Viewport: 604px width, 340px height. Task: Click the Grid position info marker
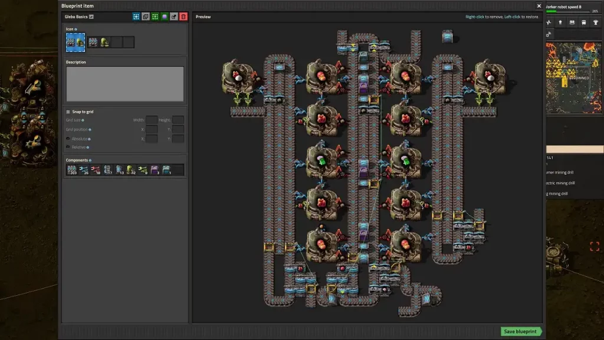90,130
